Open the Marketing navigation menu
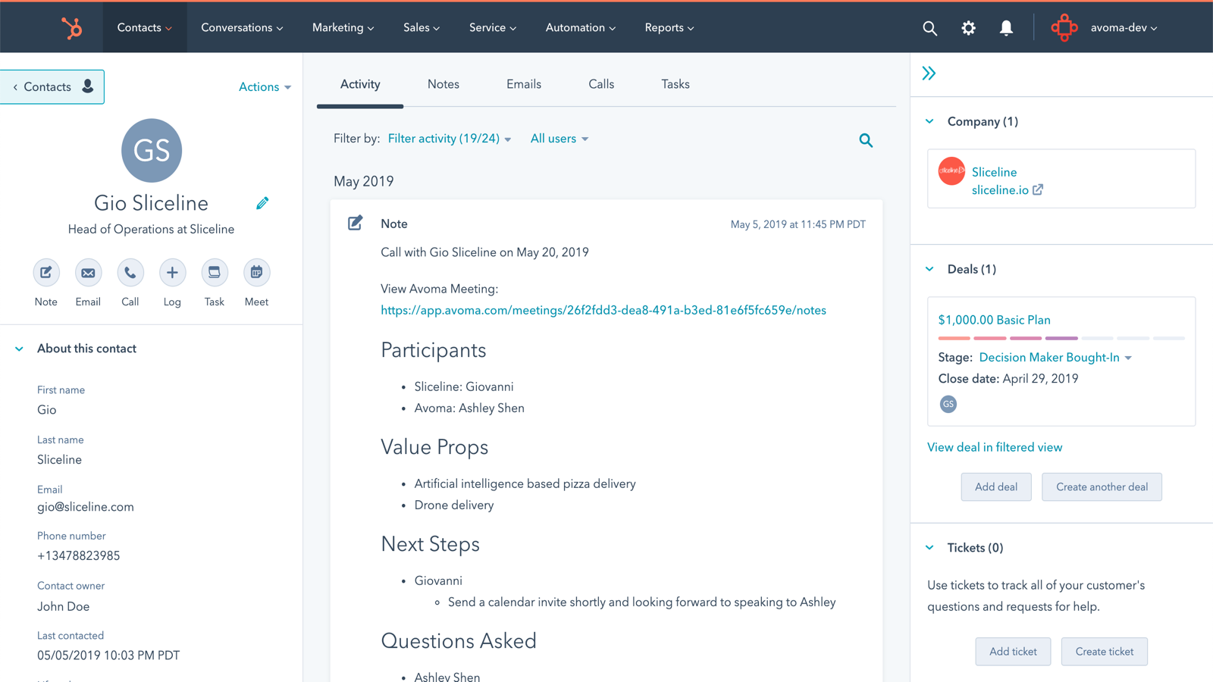The width and height of the screenshot is (1213, 682). [x=343, y=28]
